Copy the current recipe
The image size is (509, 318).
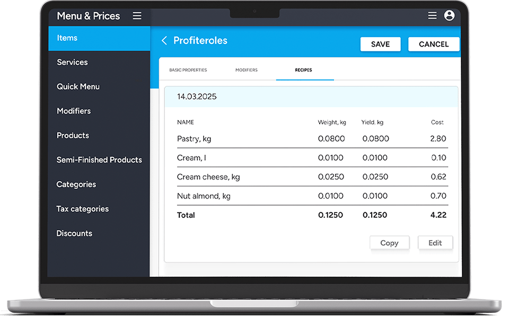[390, 242]
